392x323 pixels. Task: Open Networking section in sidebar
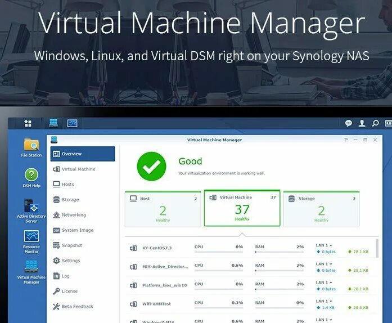tap(83, 215)
